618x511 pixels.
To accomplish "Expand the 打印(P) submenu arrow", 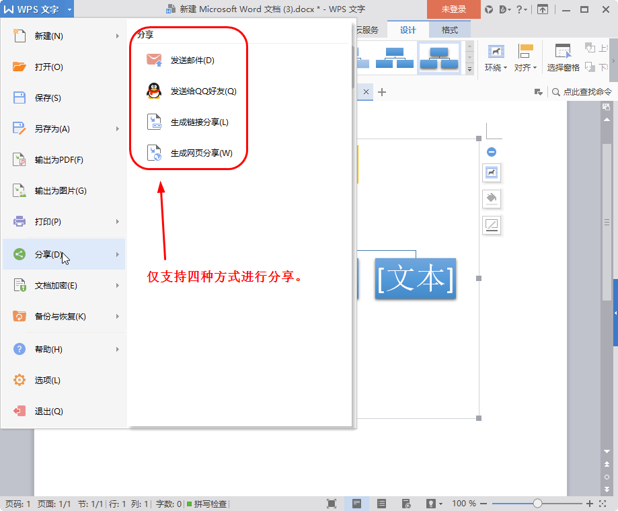I will pyautogui.click(x=118, y=222).
